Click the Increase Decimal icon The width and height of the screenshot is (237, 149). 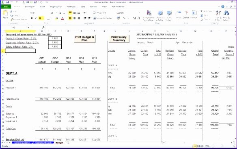pyautogui.click(x=134, y=18)
